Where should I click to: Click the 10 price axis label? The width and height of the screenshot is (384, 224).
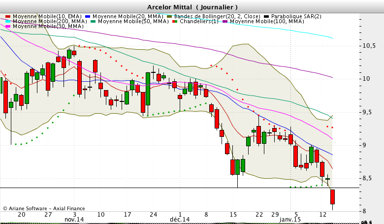click(366, 79)
